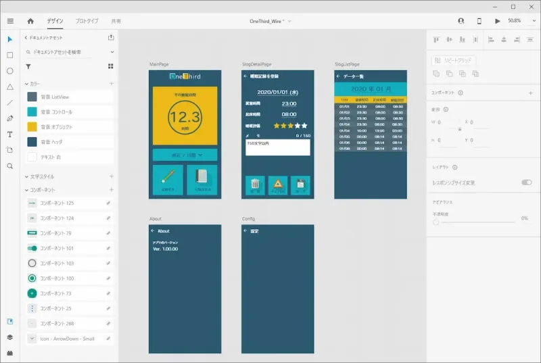The width and height of the screenshot is (541, 363).
Task: Open the user invite icon
Action: click(x=461, y=21)
